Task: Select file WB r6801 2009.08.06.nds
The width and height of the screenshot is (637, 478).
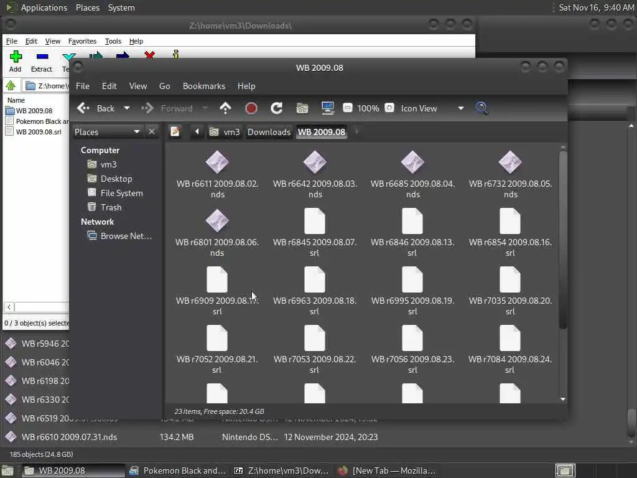Action: [217, 233]
